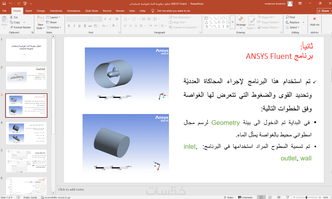Viewport: 332px width, 199px height.
Task: Click the Paste clipboard icon
Action: [x=4, y=19]
